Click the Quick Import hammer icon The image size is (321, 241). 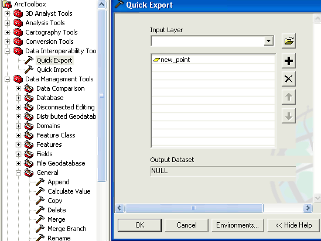(x=29, y=70)
